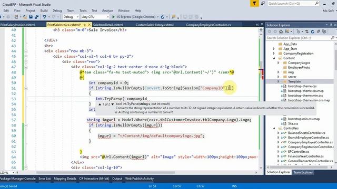Collapse the Content folder
Viewport: 337px width, 189px height.
(274, 58)
